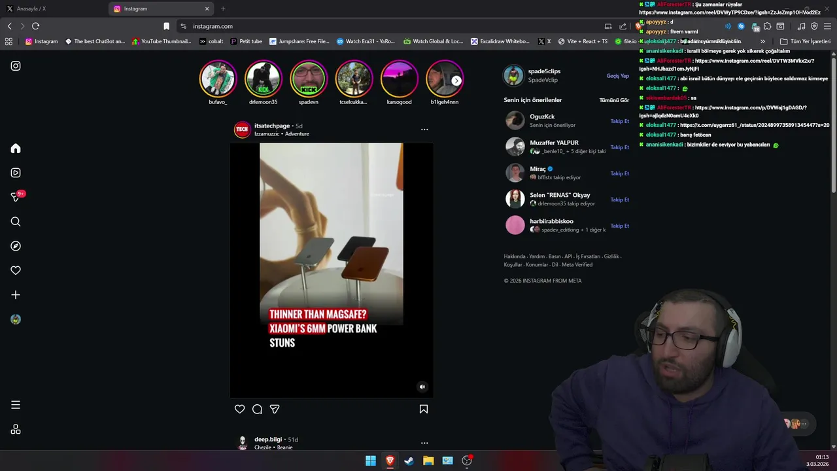Open more options for itsatechpage post
Screen dimensions: 837x471
point(424,130)
